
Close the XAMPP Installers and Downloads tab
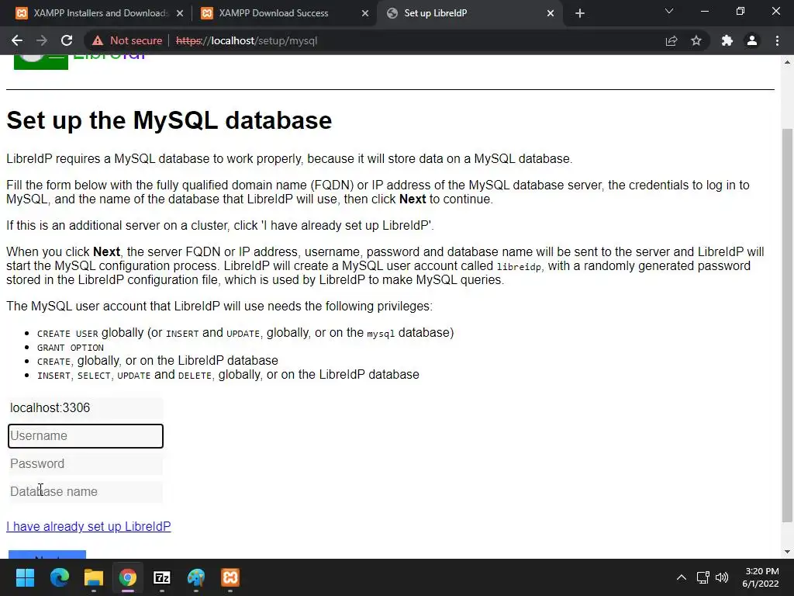coord(180,13)
